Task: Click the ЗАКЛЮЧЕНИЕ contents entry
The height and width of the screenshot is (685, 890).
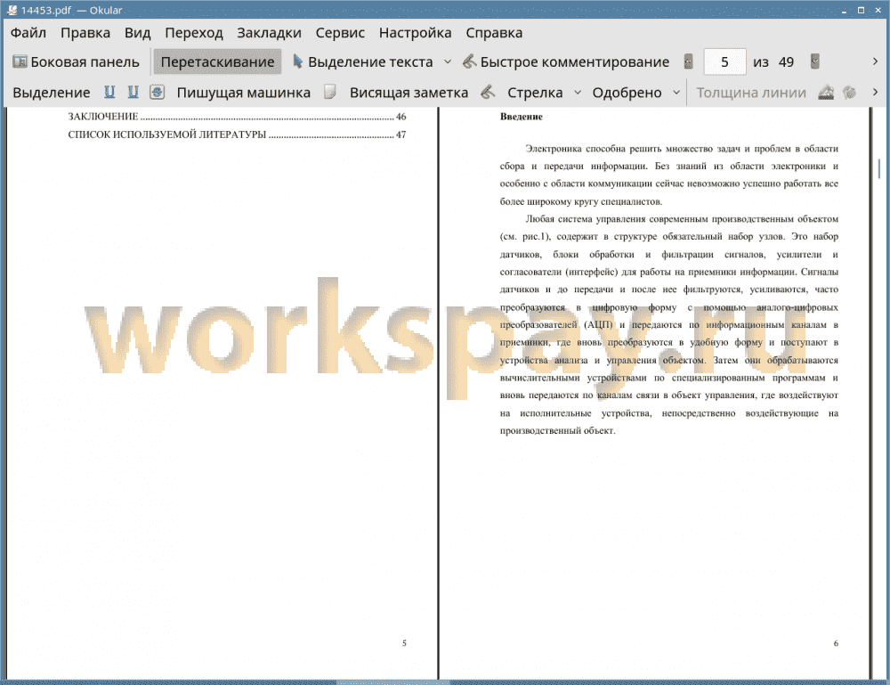Action: [x=237, y=117]
